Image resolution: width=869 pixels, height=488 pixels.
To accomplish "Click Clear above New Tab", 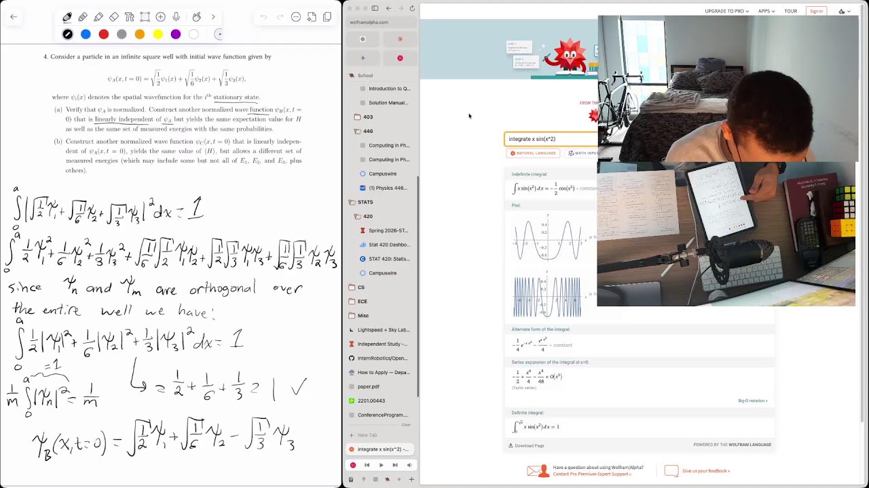I will (x=406, y=425).
